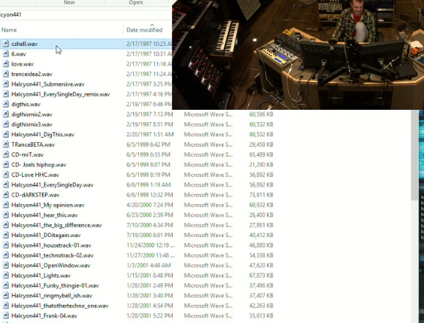Click the TRanceBETA.wav file icon
Image resolution: width=424 pixels, height=323 pixels.
click(x=6, y=145)
